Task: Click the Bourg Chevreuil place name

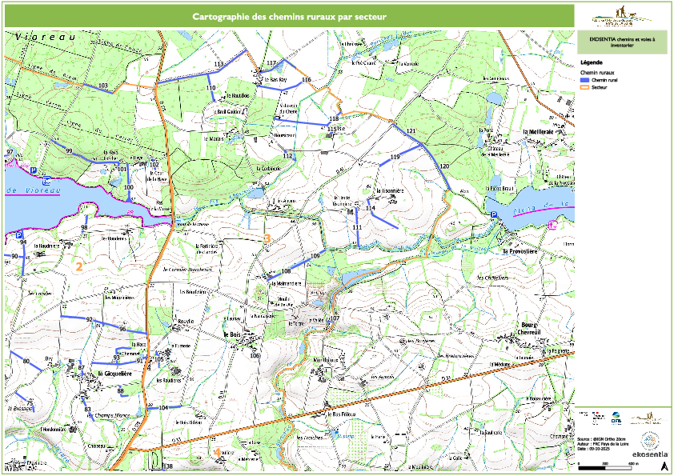Action: point(526,328)
